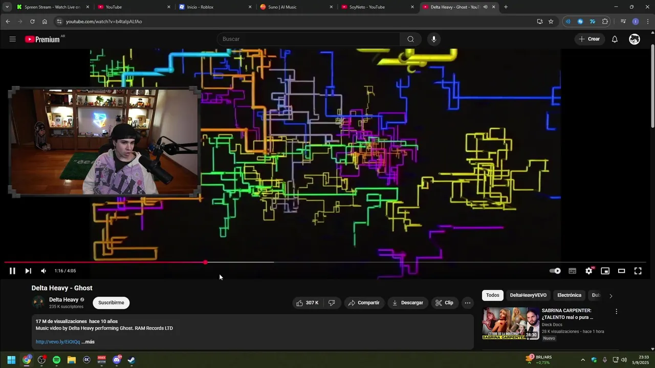Go back in browser history
This screenshot has width=655, height=368.
pos(8,21)
